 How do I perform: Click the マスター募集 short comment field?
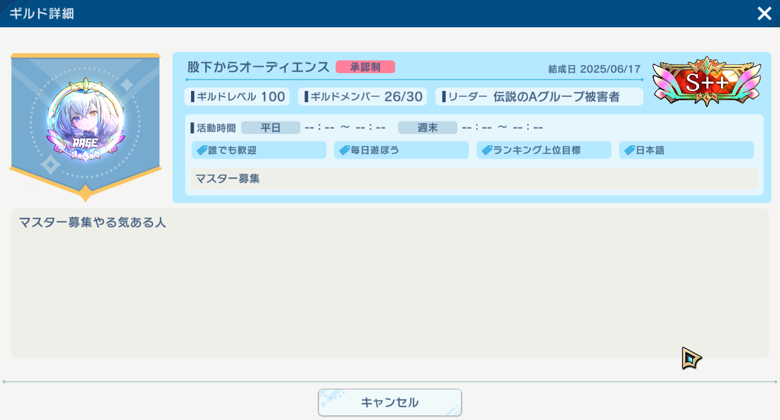click(x=474, y=178)
